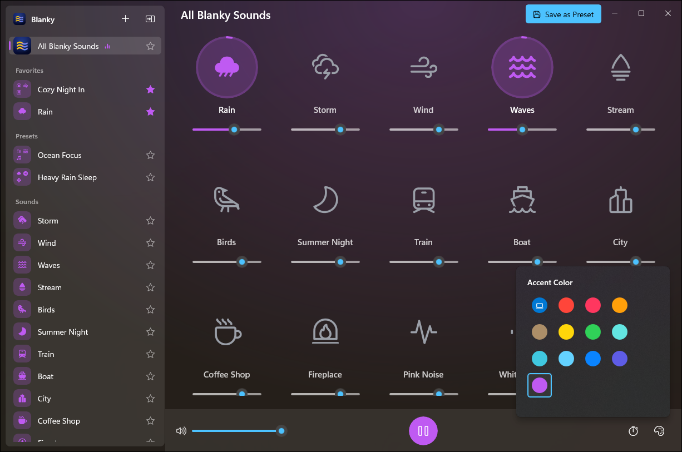This screenshot has width=682, height=452.
Task: Click the accent color palette icon
Action: click(659, 431)
